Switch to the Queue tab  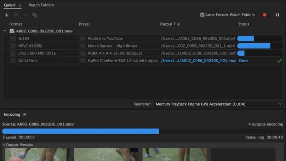pyautogui.click(x=10, y=5)
